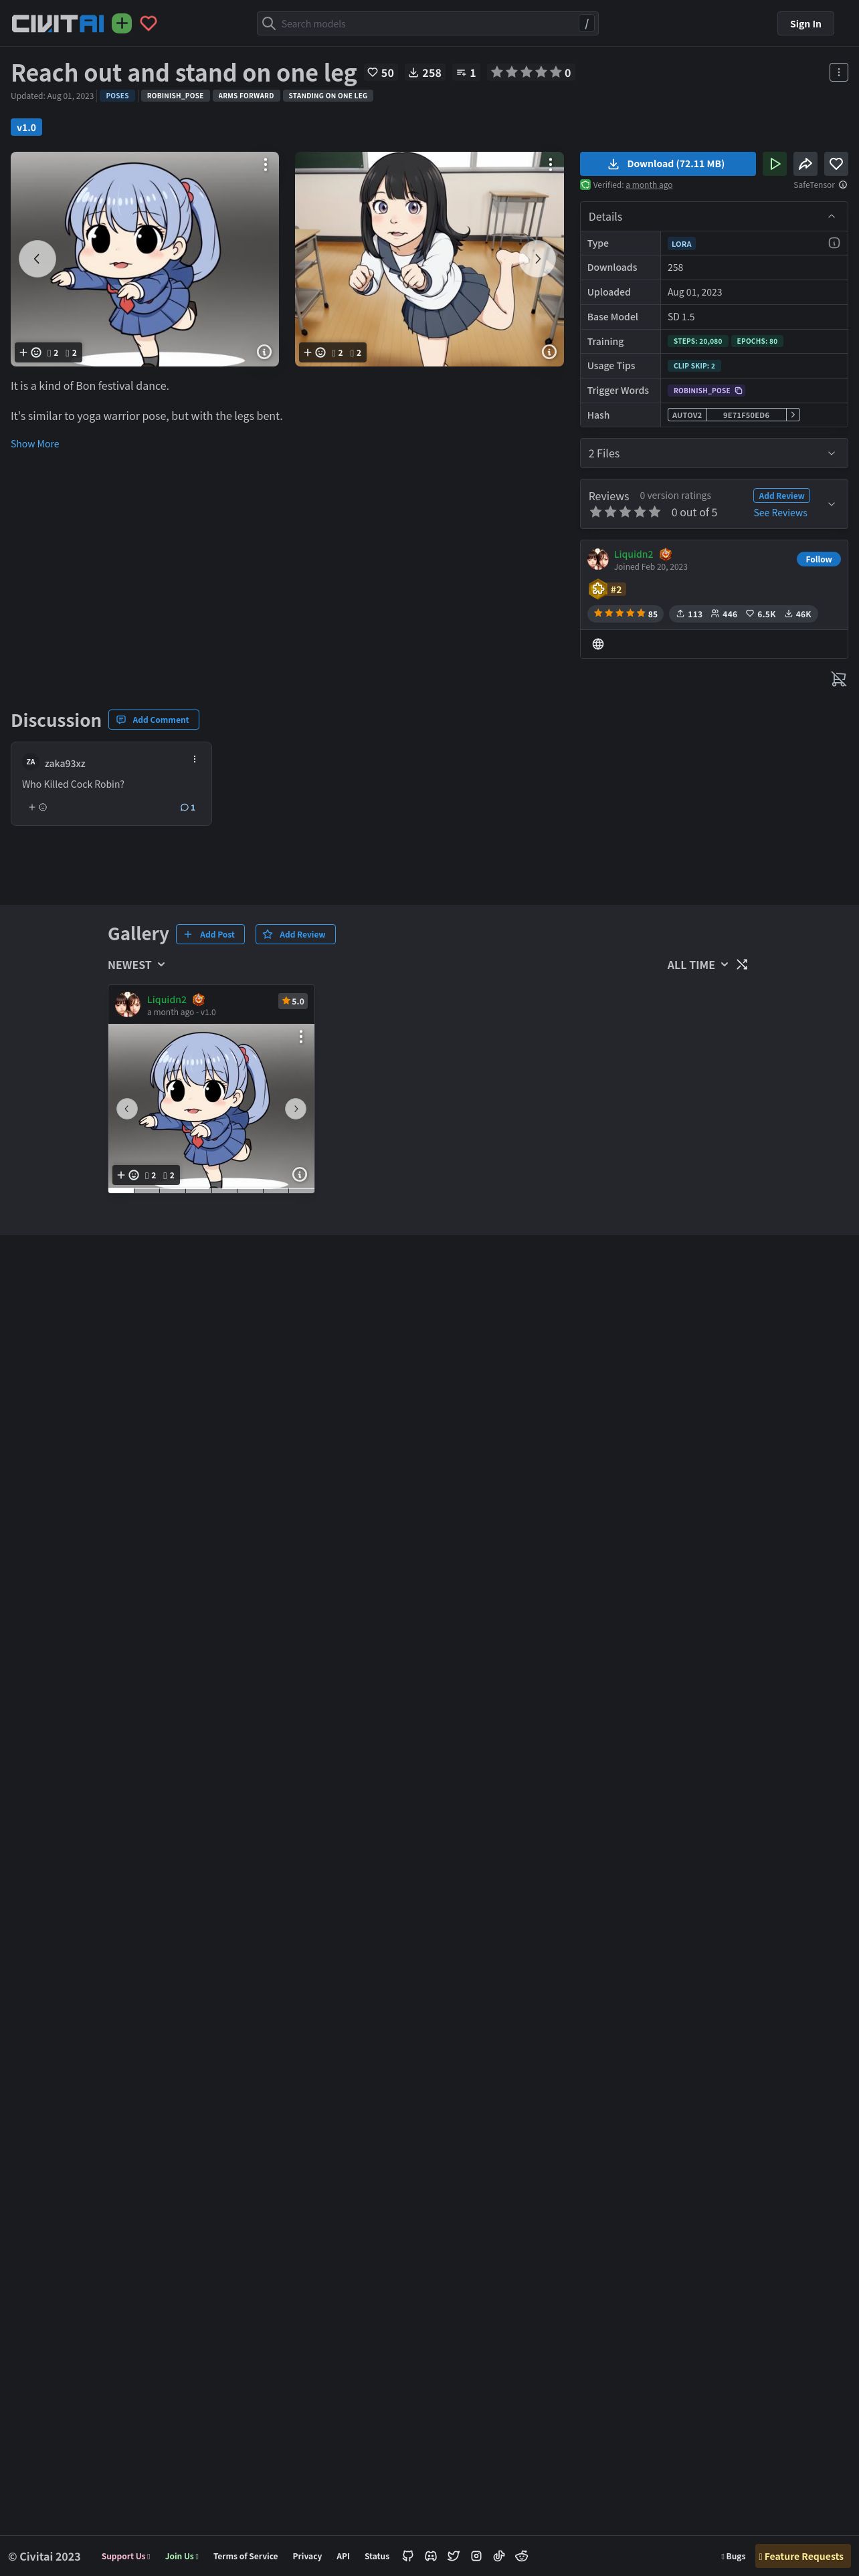
Task: Click the gallery shuffle icon
Action: point(742,965)
